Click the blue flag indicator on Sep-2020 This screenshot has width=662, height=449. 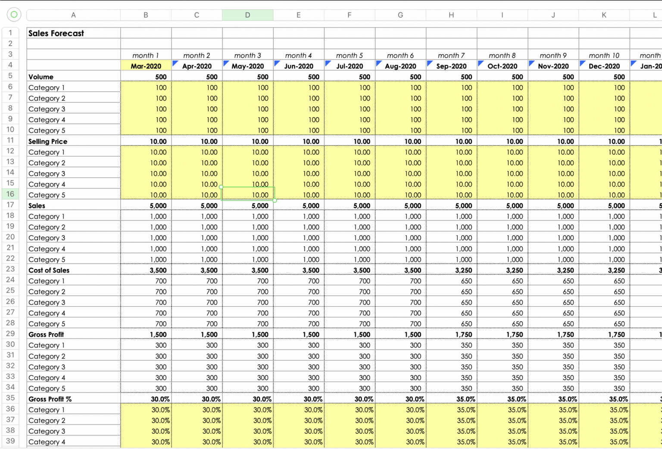coord(429,63)
